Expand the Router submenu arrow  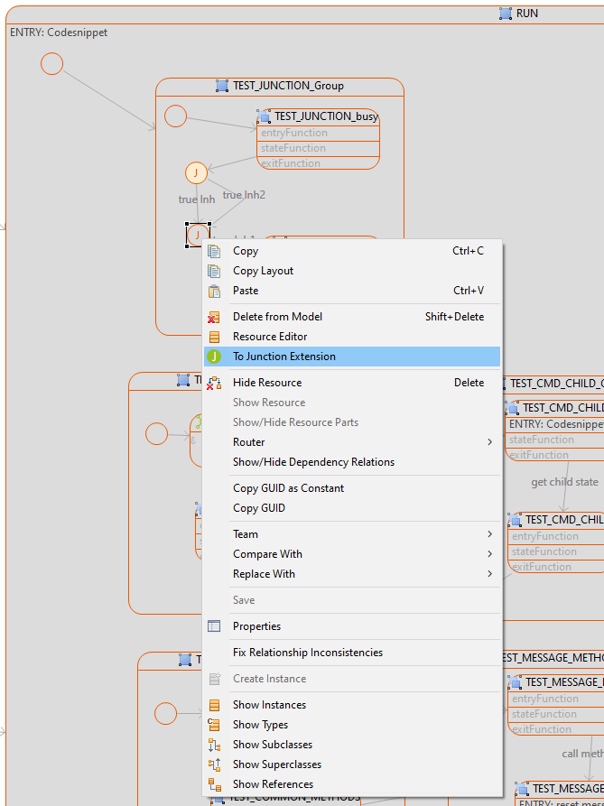tap(490, 442)
